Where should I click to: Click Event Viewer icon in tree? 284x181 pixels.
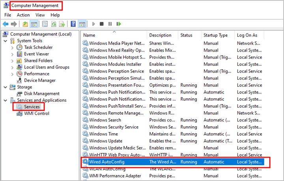click(19, 54)
